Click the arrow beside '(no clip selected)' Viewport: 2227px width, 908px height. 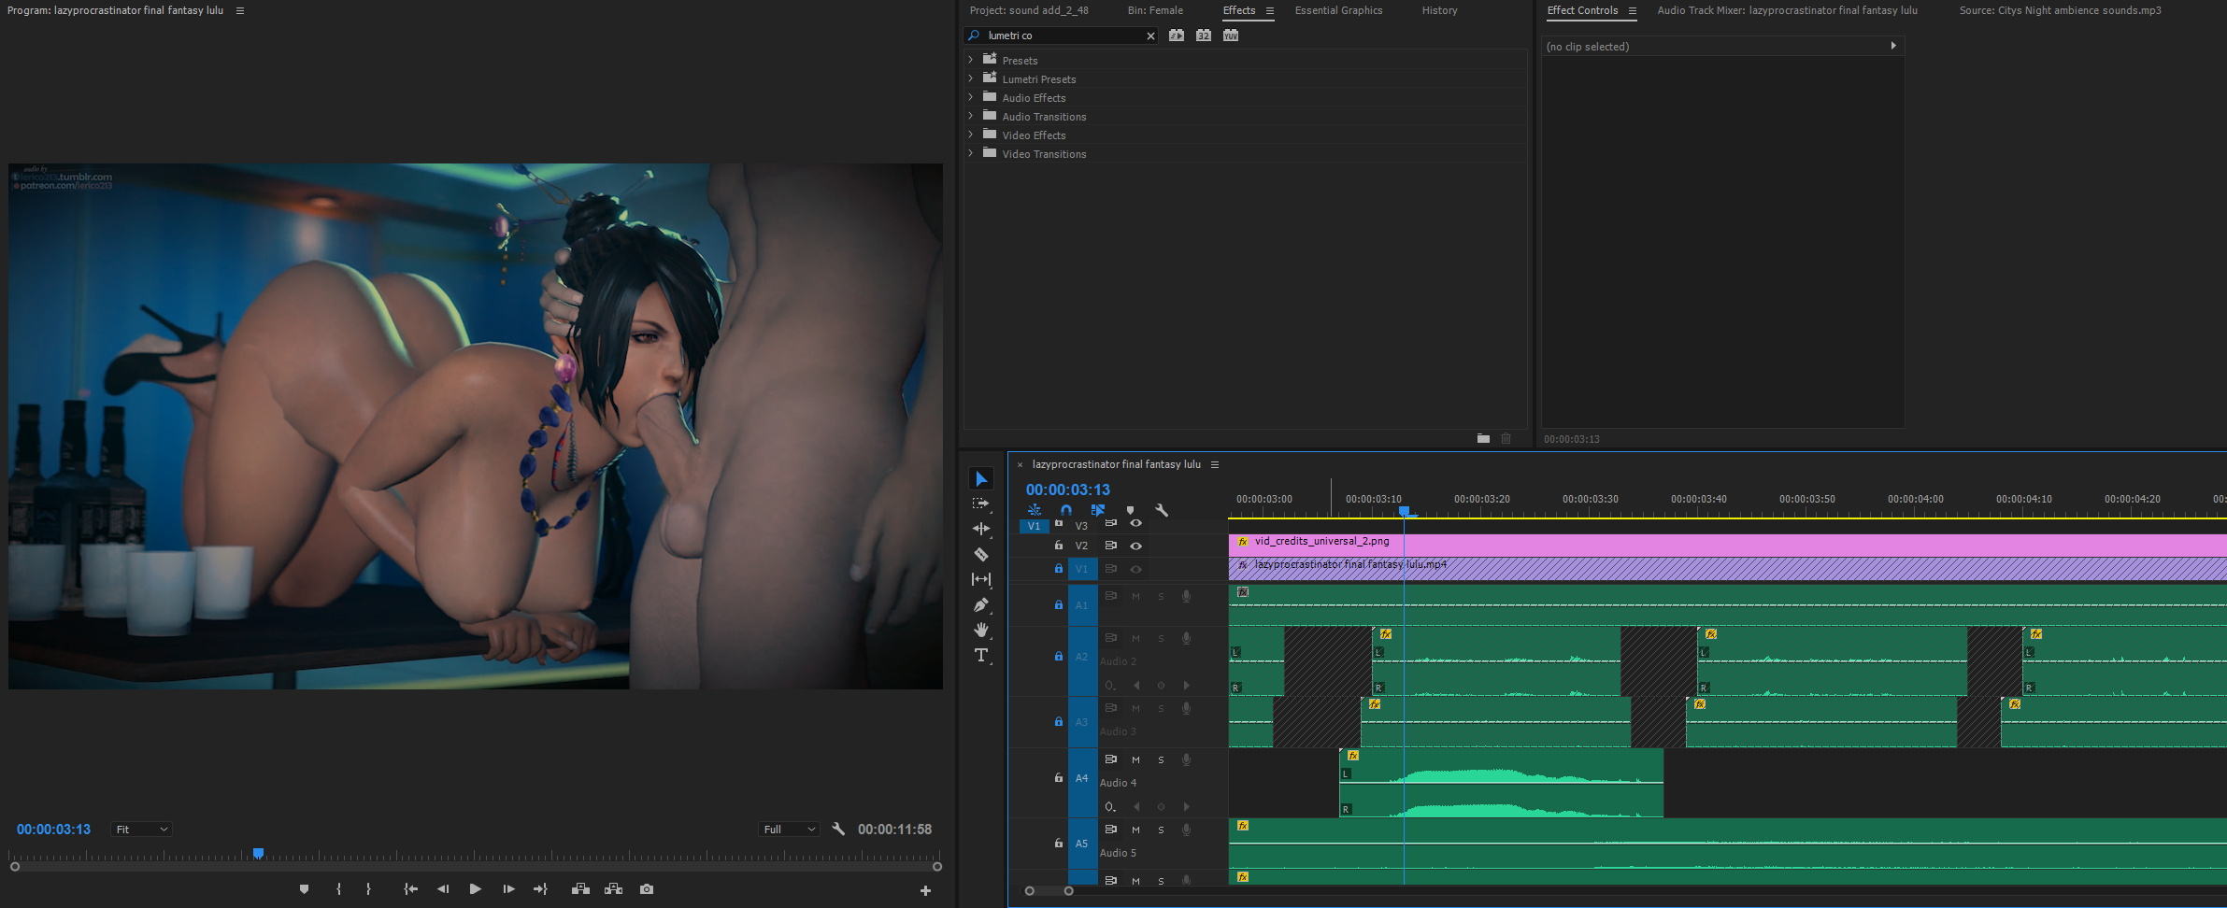pyautogui.click(x=1893, y=46)
